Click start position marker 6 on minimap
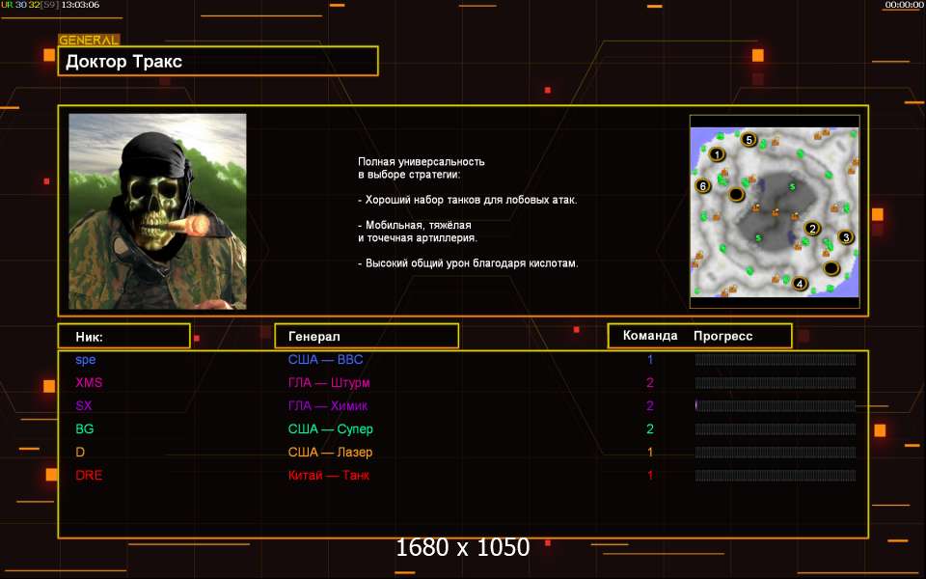Viewport: 926px width, 579px height. (703, 186)
